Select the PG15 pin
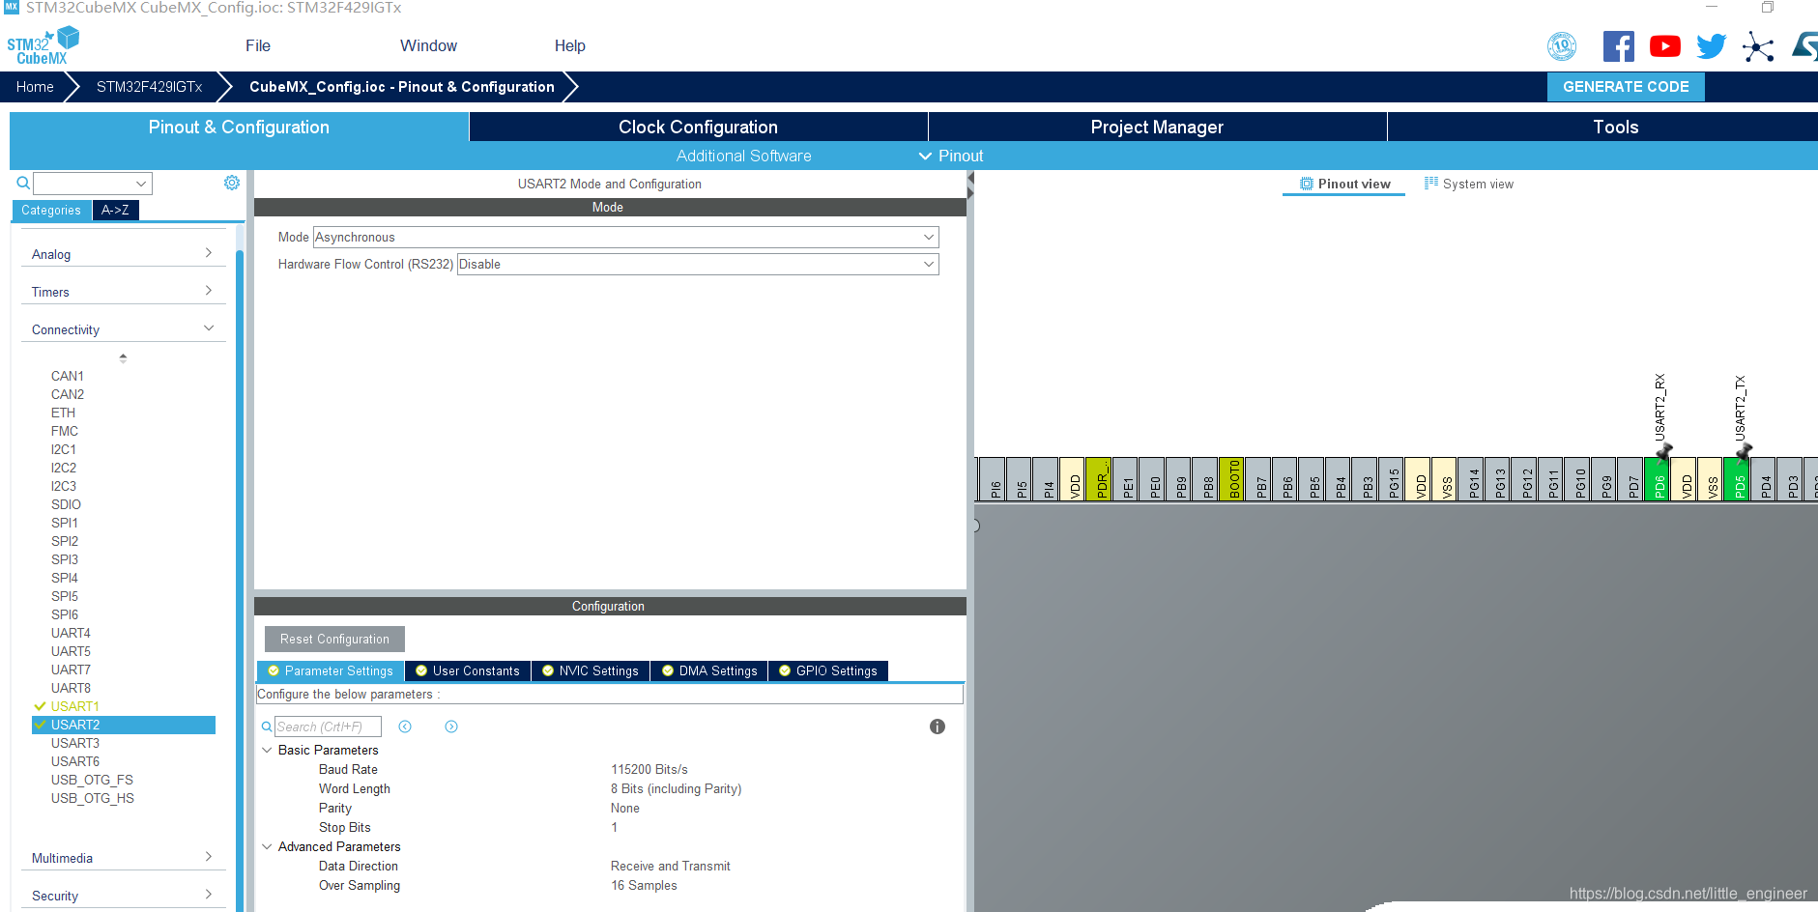 [x=1392, y=479]
